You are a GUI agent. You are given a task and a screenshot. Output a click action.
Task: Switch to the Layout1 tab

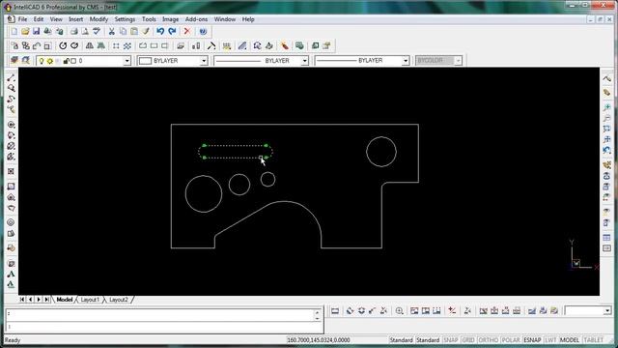coord(90,300)
